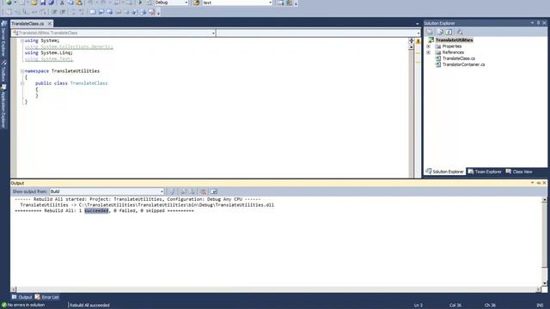Select the TranslateClass.cs editor tab

(x=27, y=23)
